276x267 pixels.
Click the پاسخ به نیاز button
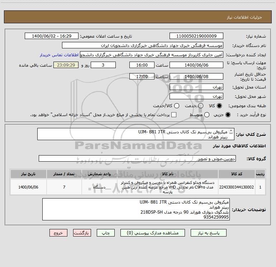coord(208,233)
